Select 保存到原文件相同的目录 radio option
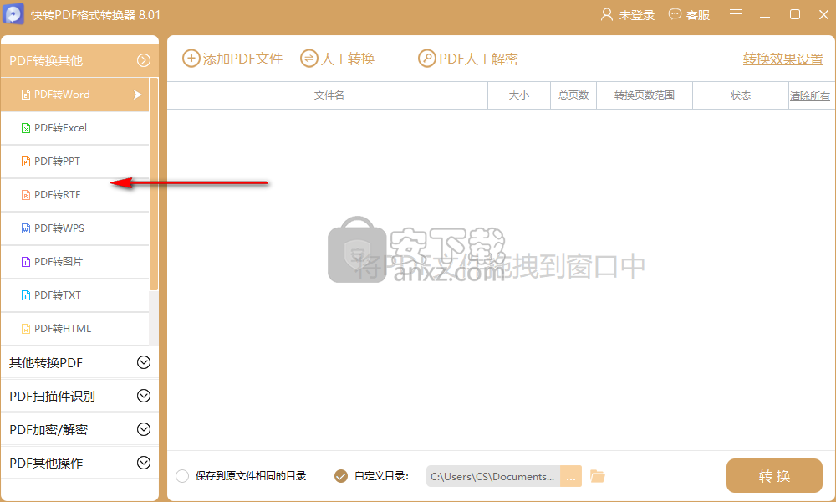 tap(182, 476)
